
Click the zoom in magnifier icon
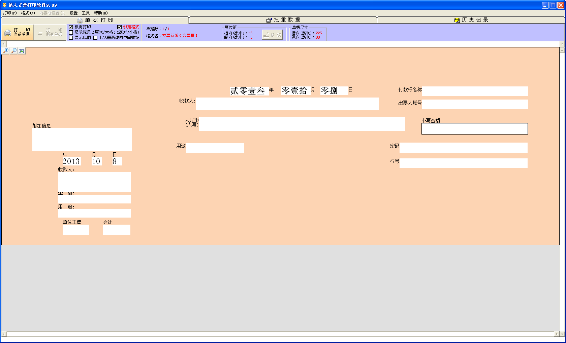6,51
